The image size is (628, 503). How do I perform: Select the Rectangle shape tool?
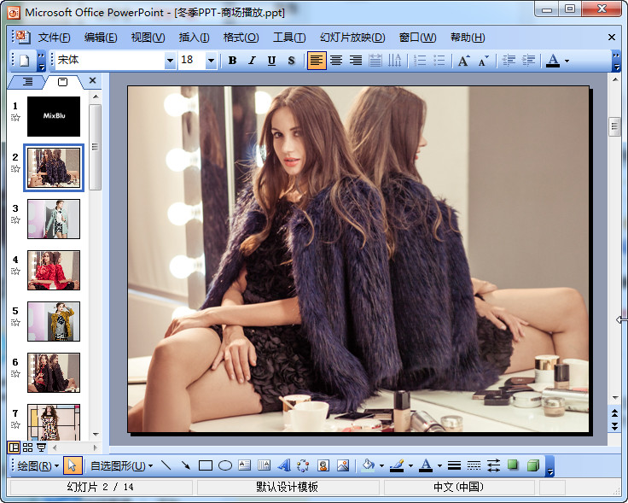click(205, 465)
